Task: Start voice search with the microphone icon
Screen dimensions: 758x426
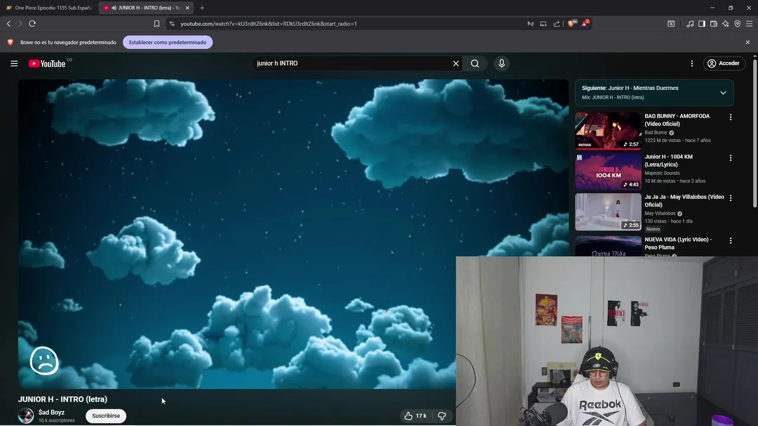Action: 502,63
